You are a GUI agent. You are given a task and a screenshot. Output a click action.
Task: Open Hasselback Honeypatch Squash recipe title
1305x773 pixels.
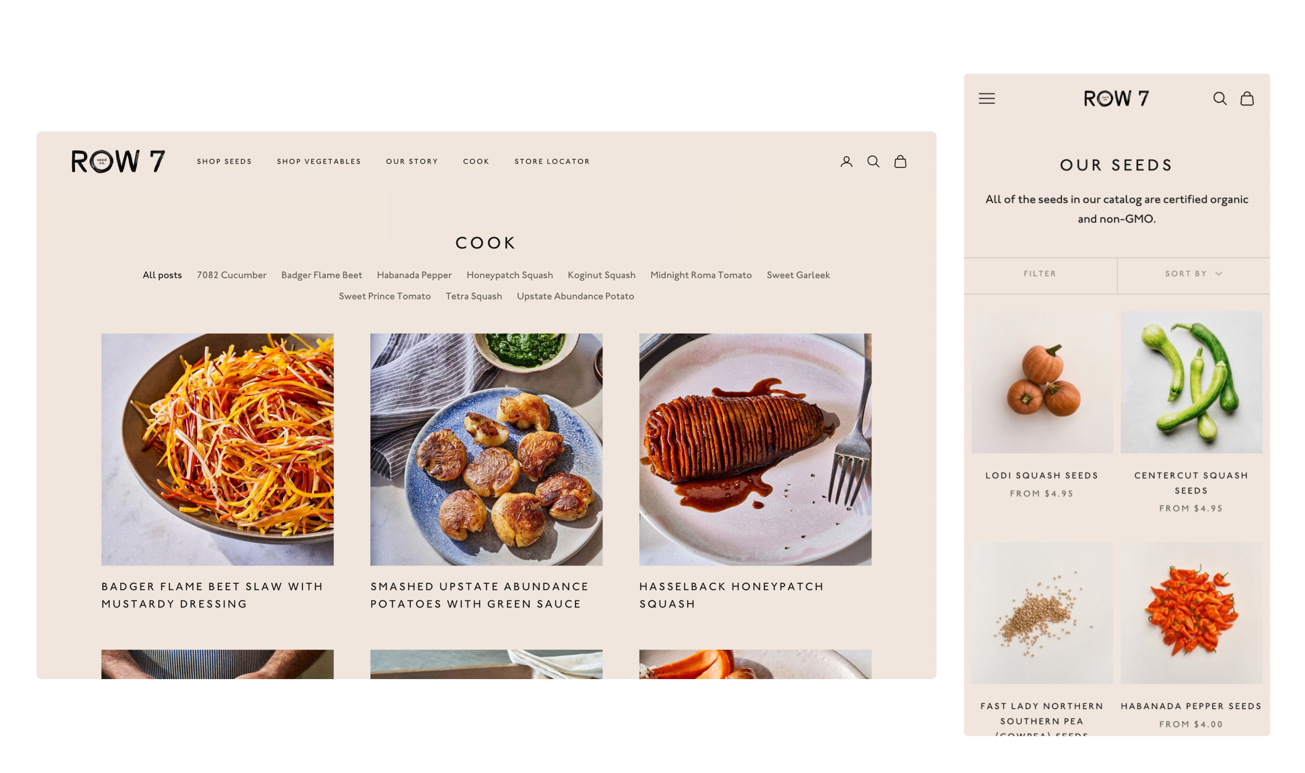[731, 595]
